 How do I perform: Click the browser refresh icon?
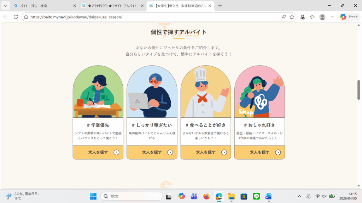pyautogui.click(x=16, y=17)
